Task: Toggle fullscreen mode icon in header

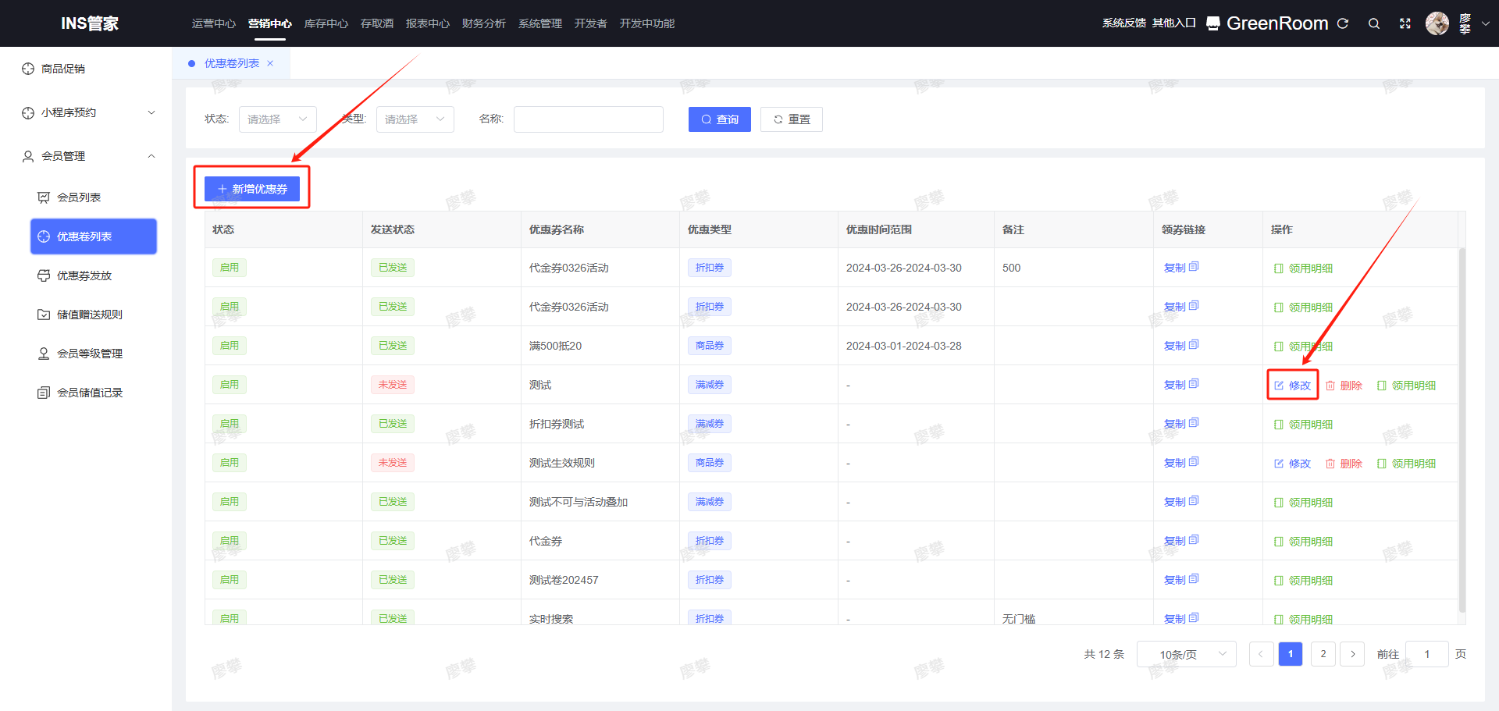Action: [1405, 23]
